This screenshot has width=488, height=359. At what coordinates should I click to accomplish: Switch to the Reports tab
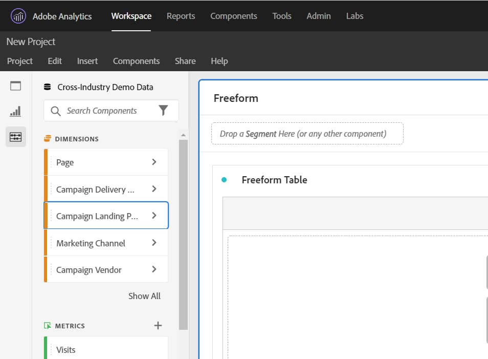pos(181,16)
